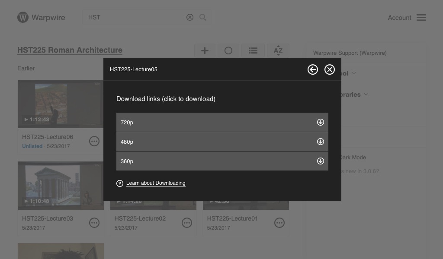Viewport: 443px width, 259px height.
Task: Click the search magnifier icon
Action: [203, 17]
